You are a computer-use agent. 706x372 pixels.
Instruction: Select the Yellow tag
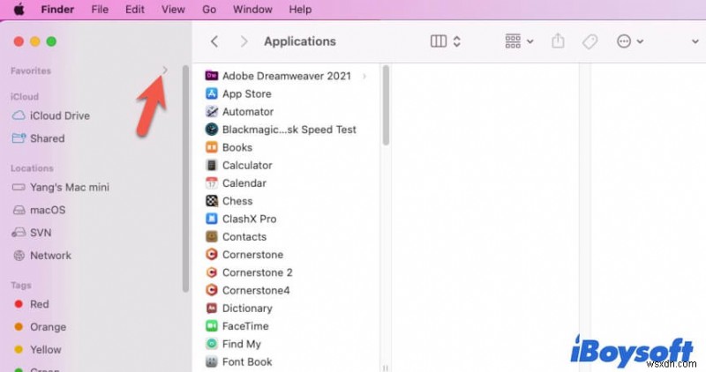pyautogui.click(x=37, y=349)
